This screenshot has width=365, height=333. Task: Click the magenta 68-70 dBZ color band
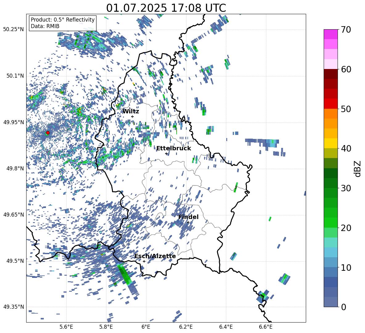coord(330,34)
